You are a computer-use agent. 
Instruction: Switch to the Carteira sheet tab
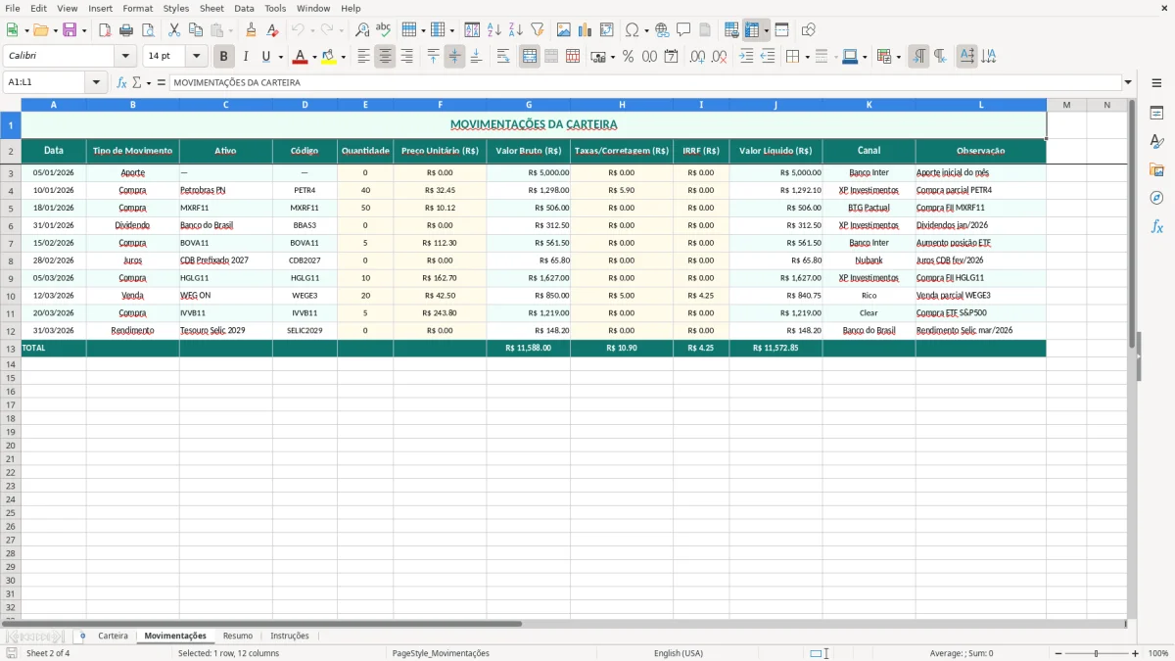click(113, 636)
